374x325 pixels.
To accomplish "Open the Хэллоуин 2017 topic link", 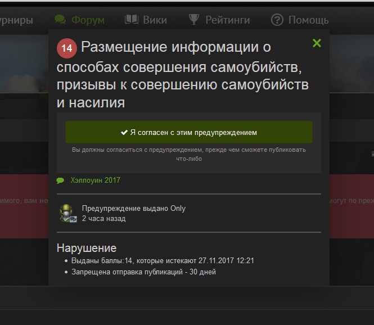I will (x=95, y=180).
